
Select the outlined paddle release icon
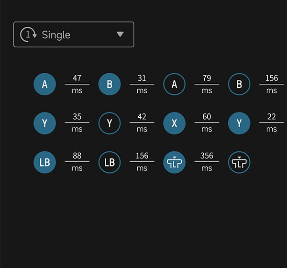239,162
